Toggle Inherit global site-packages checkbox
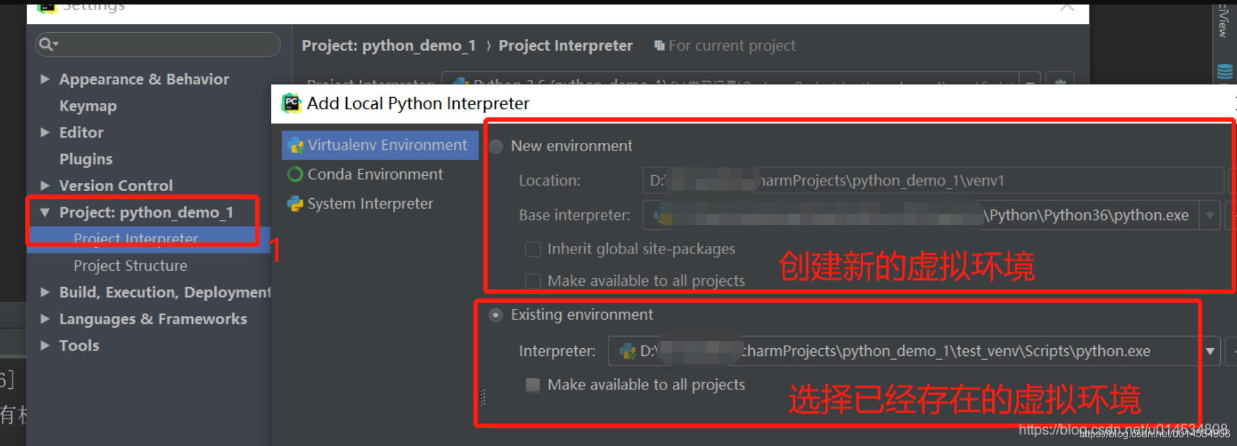 (533, 249)
